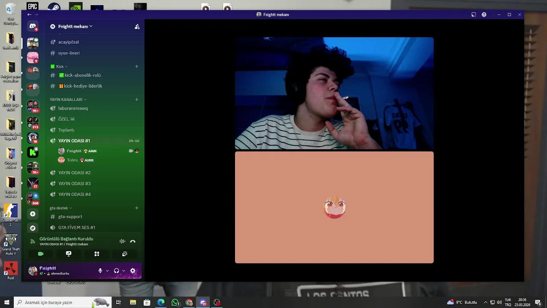This screenshot has height=308, width=547.
Task: Open WhatsApp from the taskbar
Action: [175, 302]
